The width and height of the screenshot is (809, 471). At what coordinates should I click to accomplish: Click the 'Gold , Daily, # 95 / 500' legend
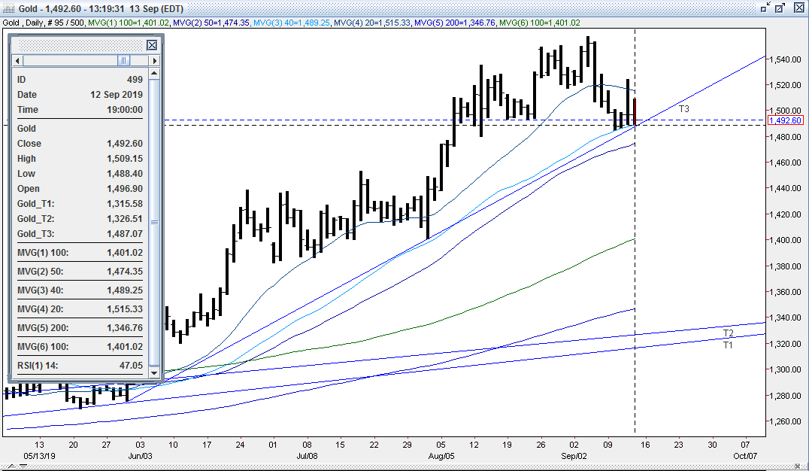[x=44, y=23]
